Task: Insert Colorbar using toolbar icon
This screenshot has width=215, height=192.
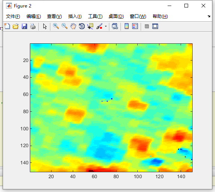Action: 127,26
